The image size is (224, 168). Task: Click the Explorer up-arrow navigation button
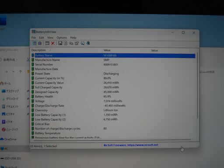coord(21,72)
